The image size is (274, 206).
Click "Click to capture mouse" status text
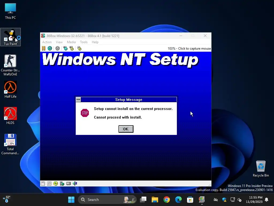click(x=195, y=49)
